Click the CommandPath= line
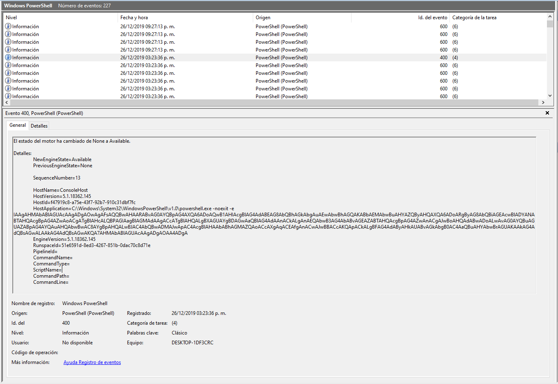The width and height of the screenshot is (558, 384). coord(51,276)
